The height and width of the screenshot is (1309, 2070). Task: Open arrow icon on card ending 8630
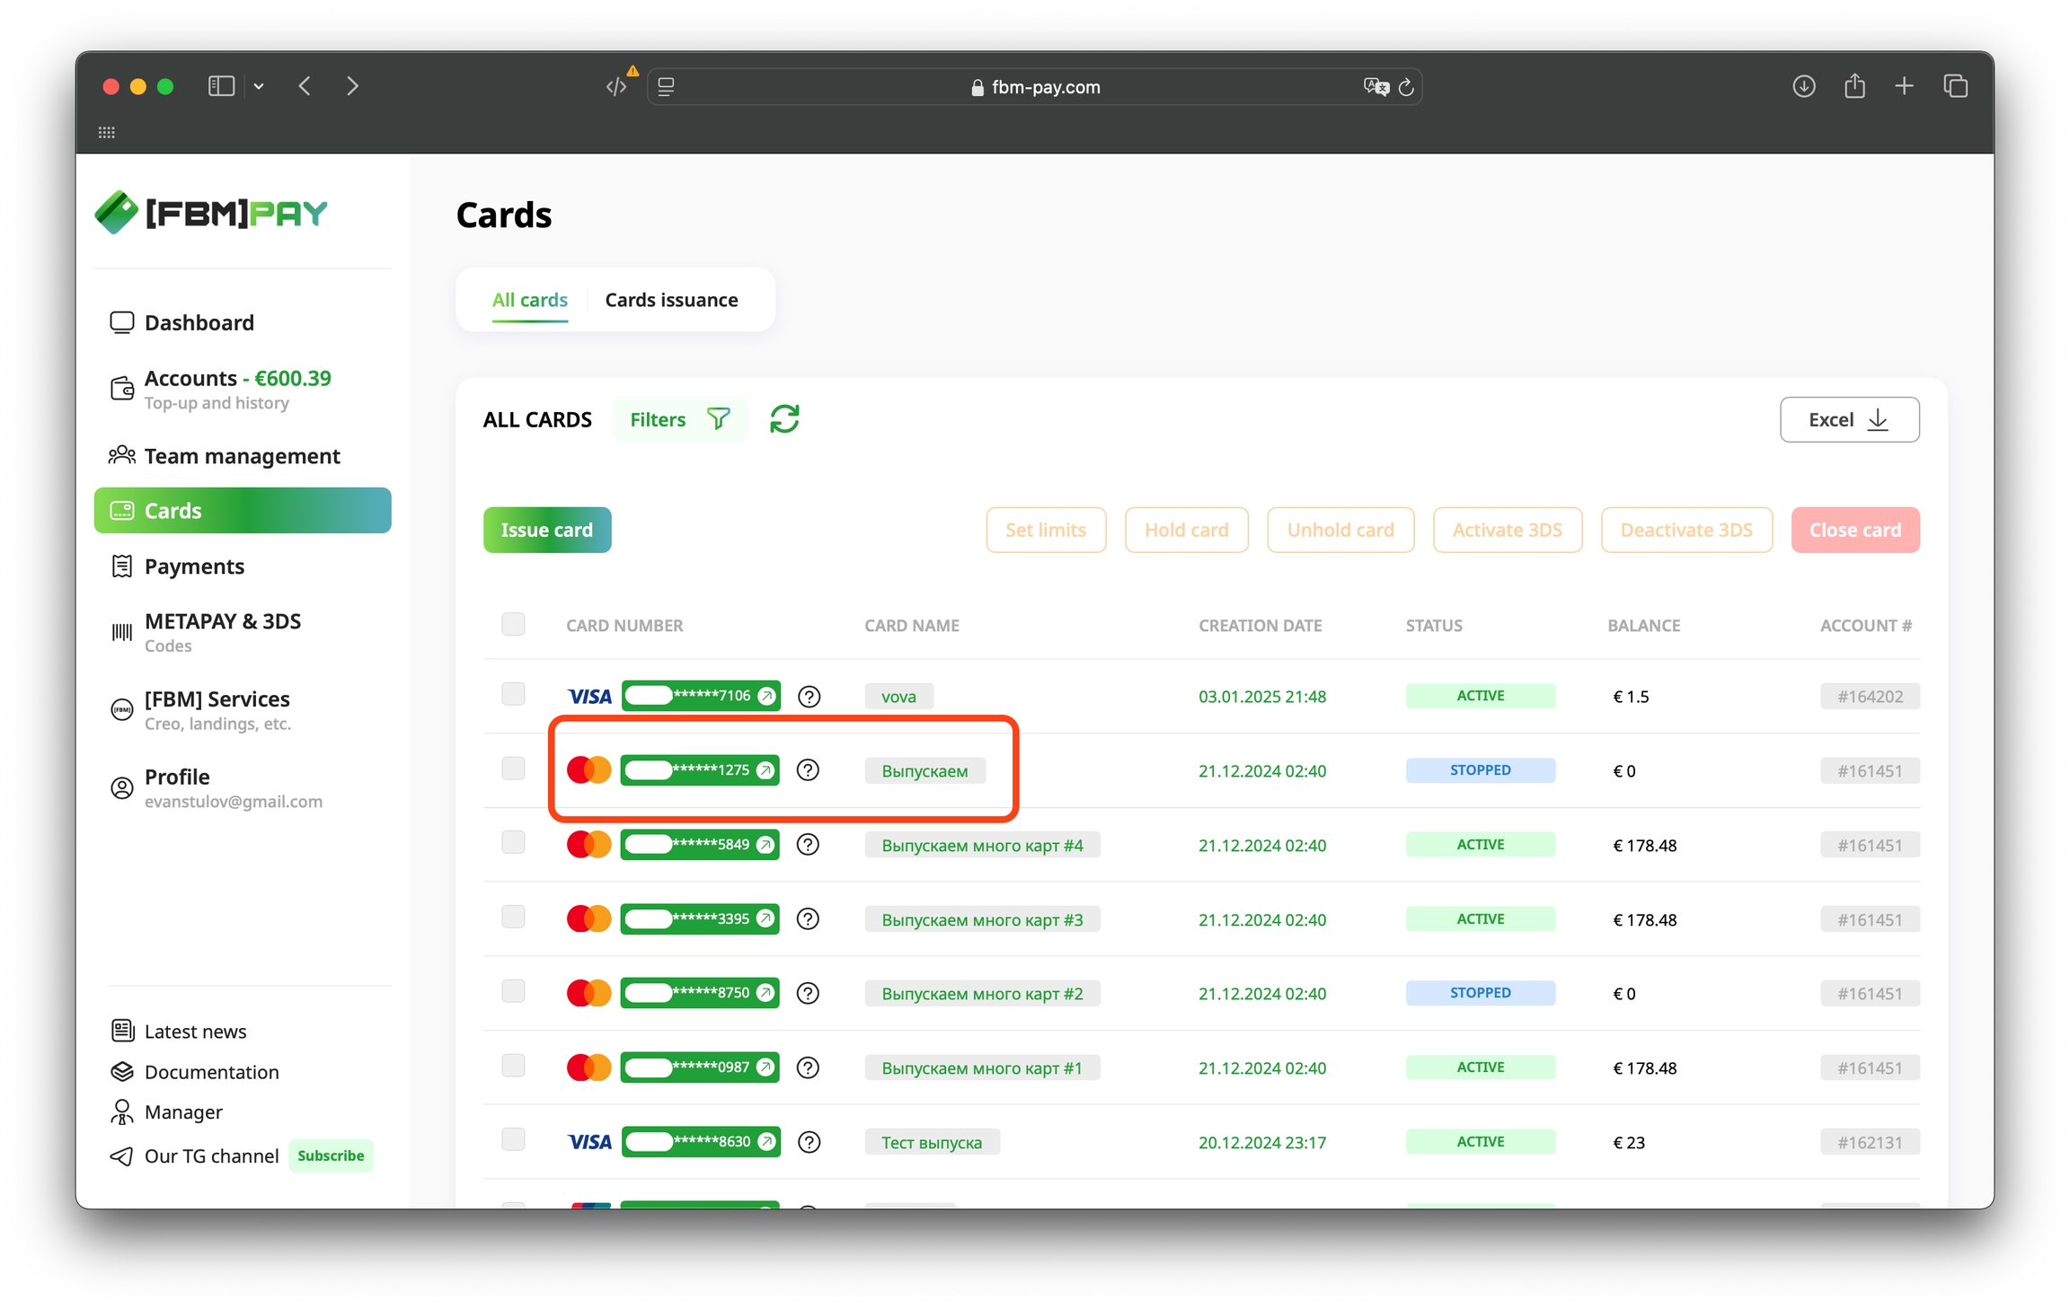(766, 1142)
